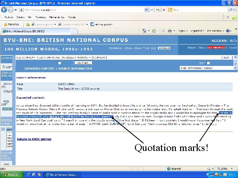238x178 pixels.
Task: Click the address bar with corpus.byu.edu URL
Action: [82, 10]
